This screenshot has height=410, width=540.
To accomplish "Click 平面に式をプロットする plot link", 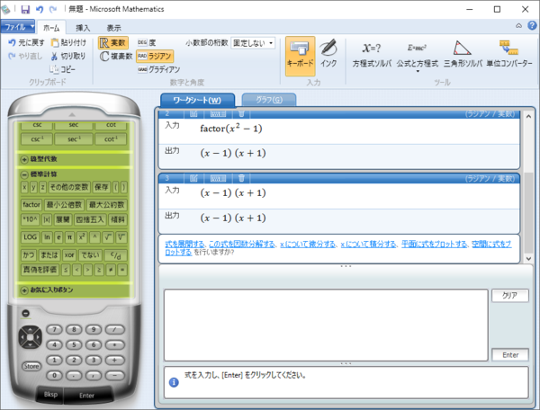I will [434, 245].
